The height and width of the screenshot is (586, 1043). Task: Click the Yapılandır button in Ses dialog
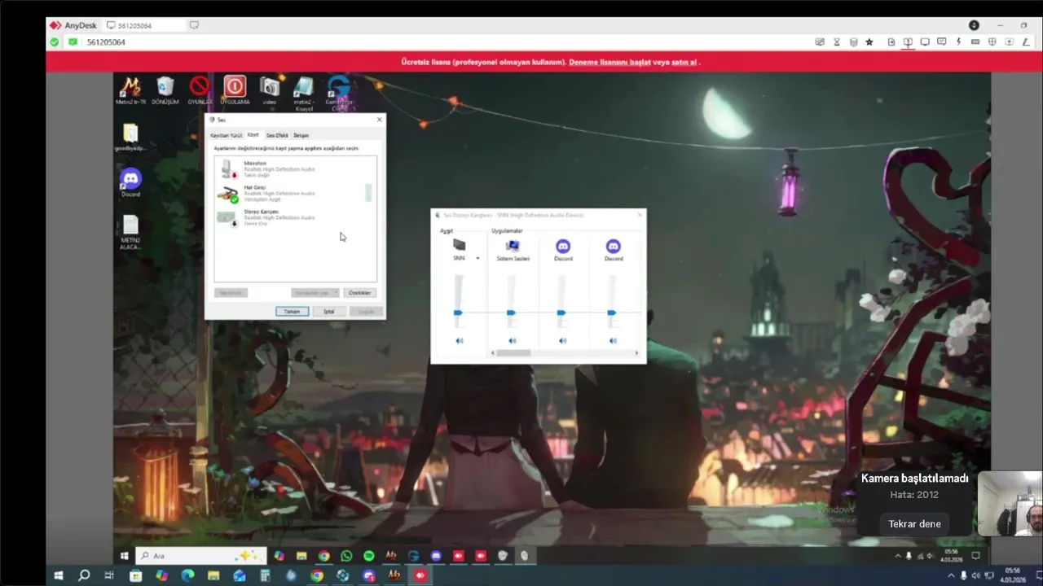(x=231, y=292)
